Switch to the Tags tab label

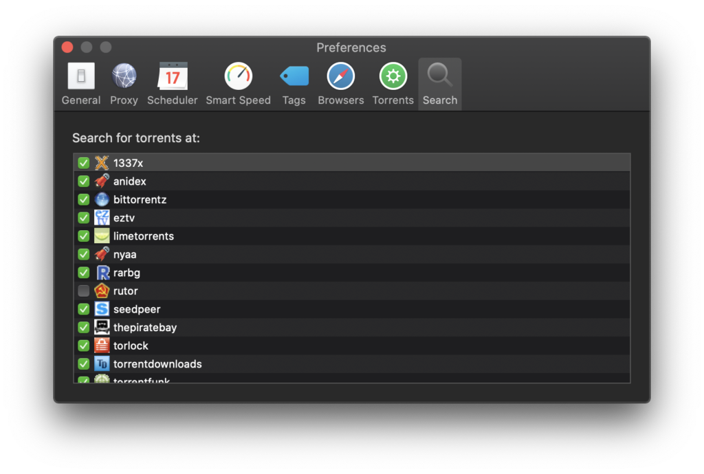[x=294, y=100]
